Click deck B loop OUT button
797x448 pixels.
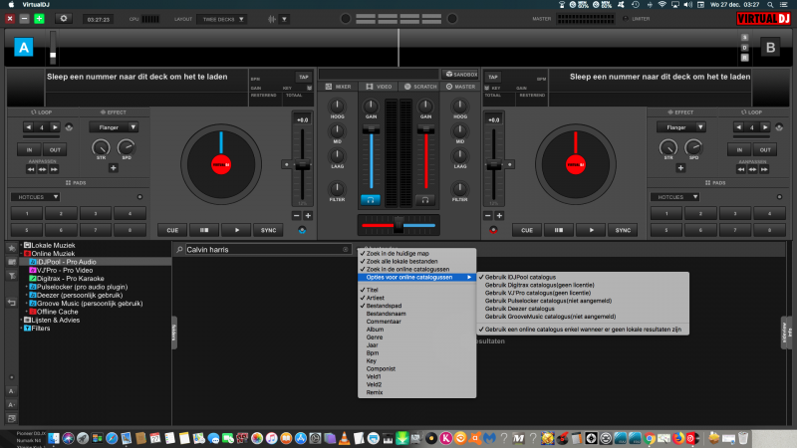pyautogui.click(x=765, y=150)
